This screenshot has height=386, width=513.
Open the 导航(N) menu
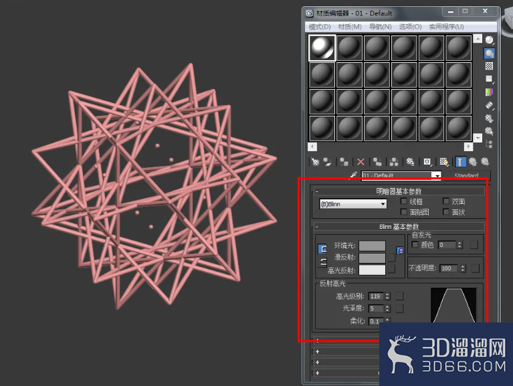pyautogui.click(x=380, y=27)
